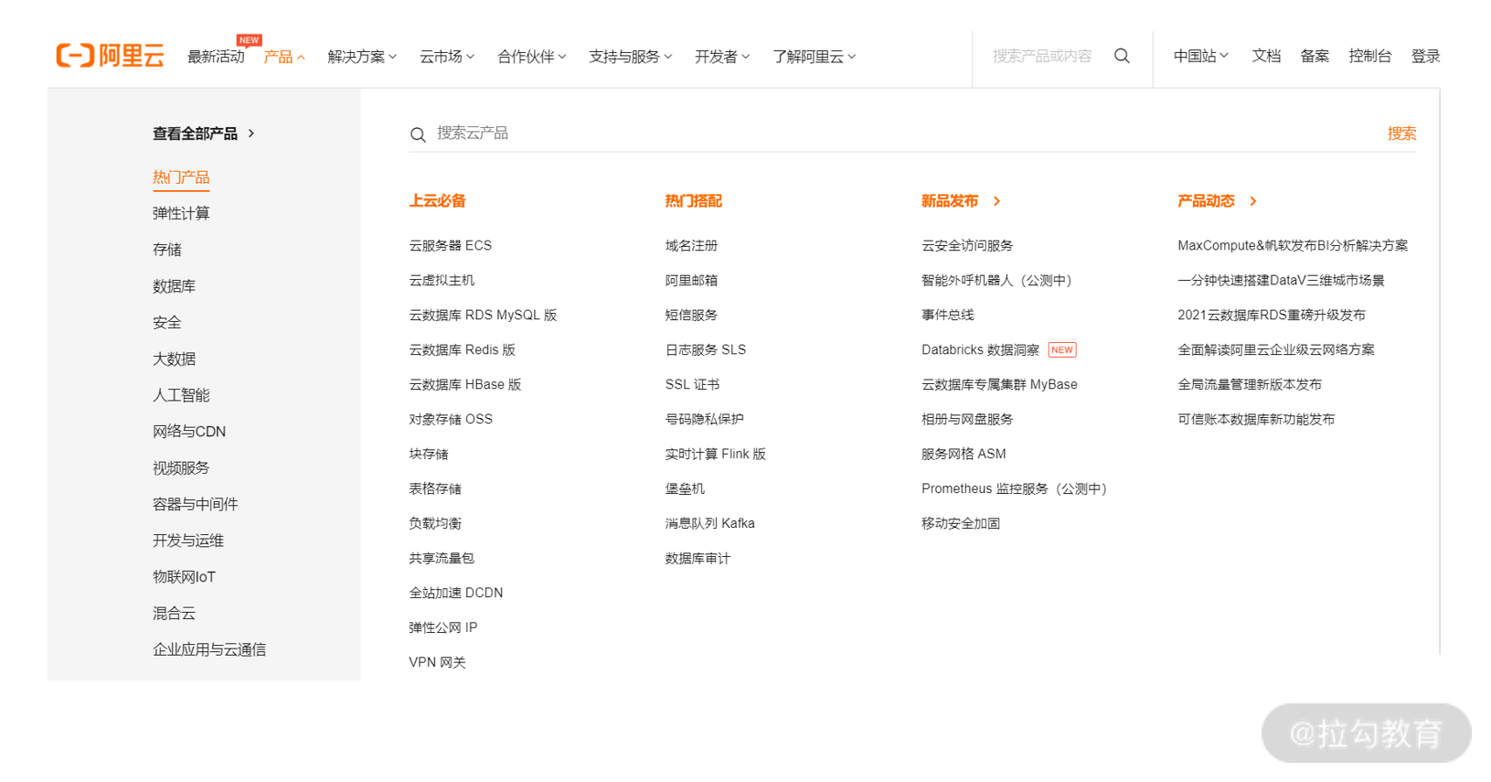Select the 数据库 category
1491x782 pixels.
click(174, 286)
